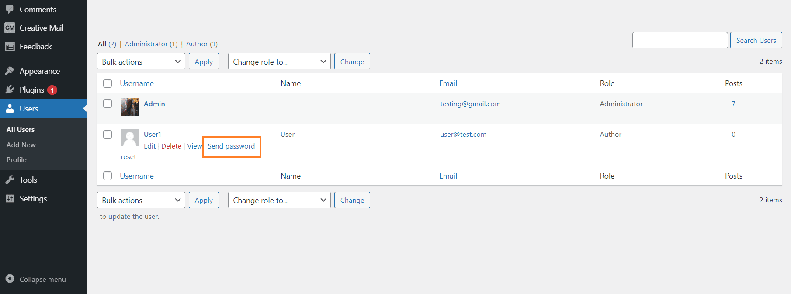Filter users by All

click(107, 44)
